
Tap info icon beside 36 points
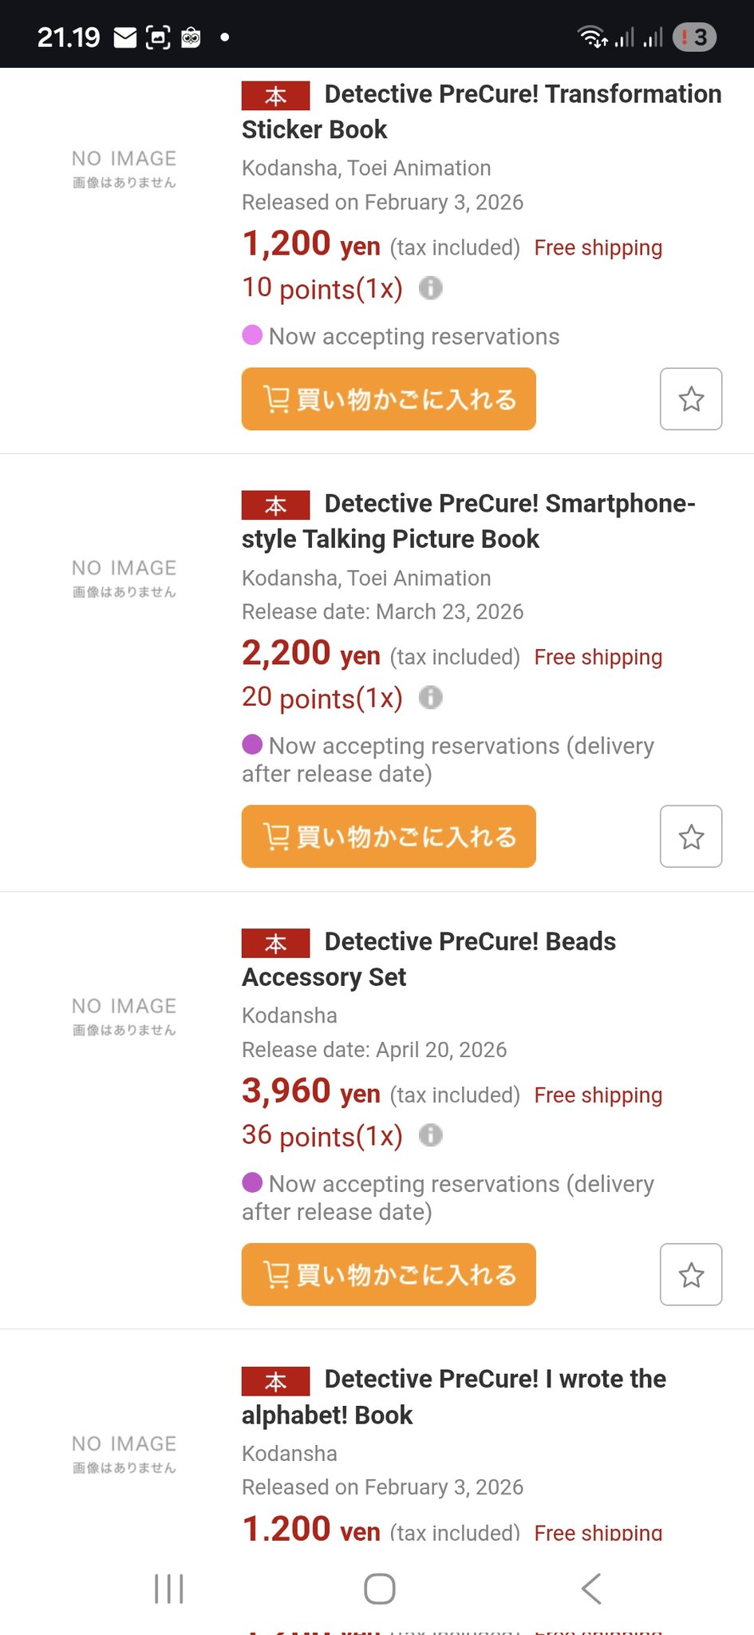(431, 1134)
